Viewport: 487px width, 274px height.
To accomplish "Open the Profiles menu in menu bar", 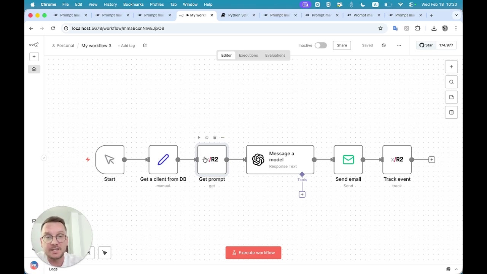I will point(157,4).
